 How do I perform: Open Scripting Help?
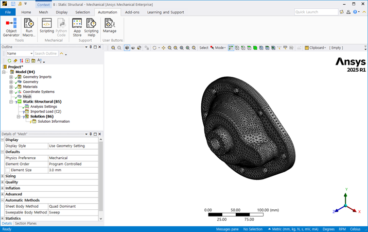point(91,27)
